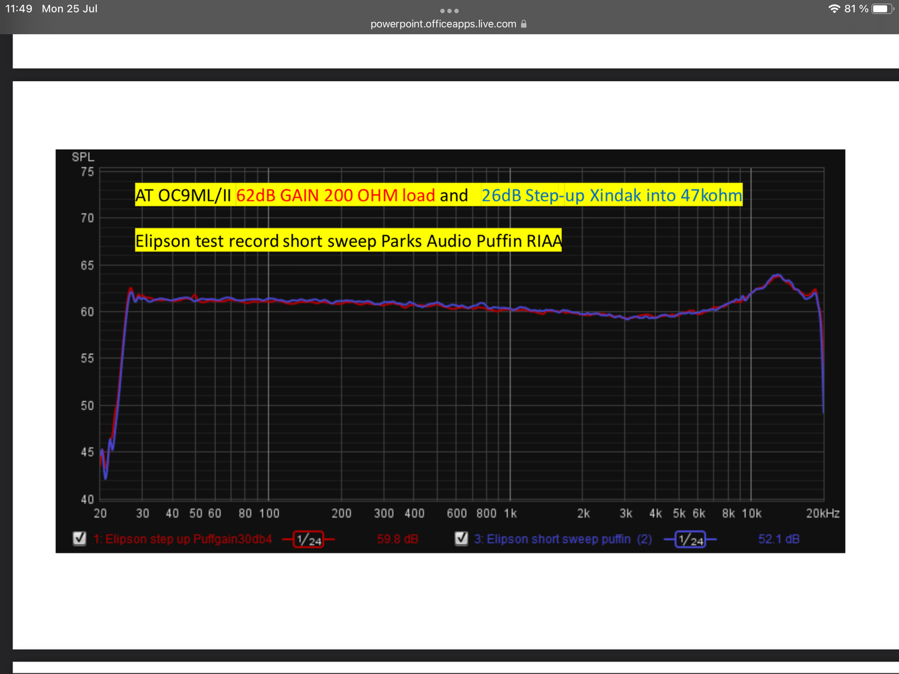Click the 1k frequency axis label
This screenshot has width=899, height=674.
[x=510, y=513]
